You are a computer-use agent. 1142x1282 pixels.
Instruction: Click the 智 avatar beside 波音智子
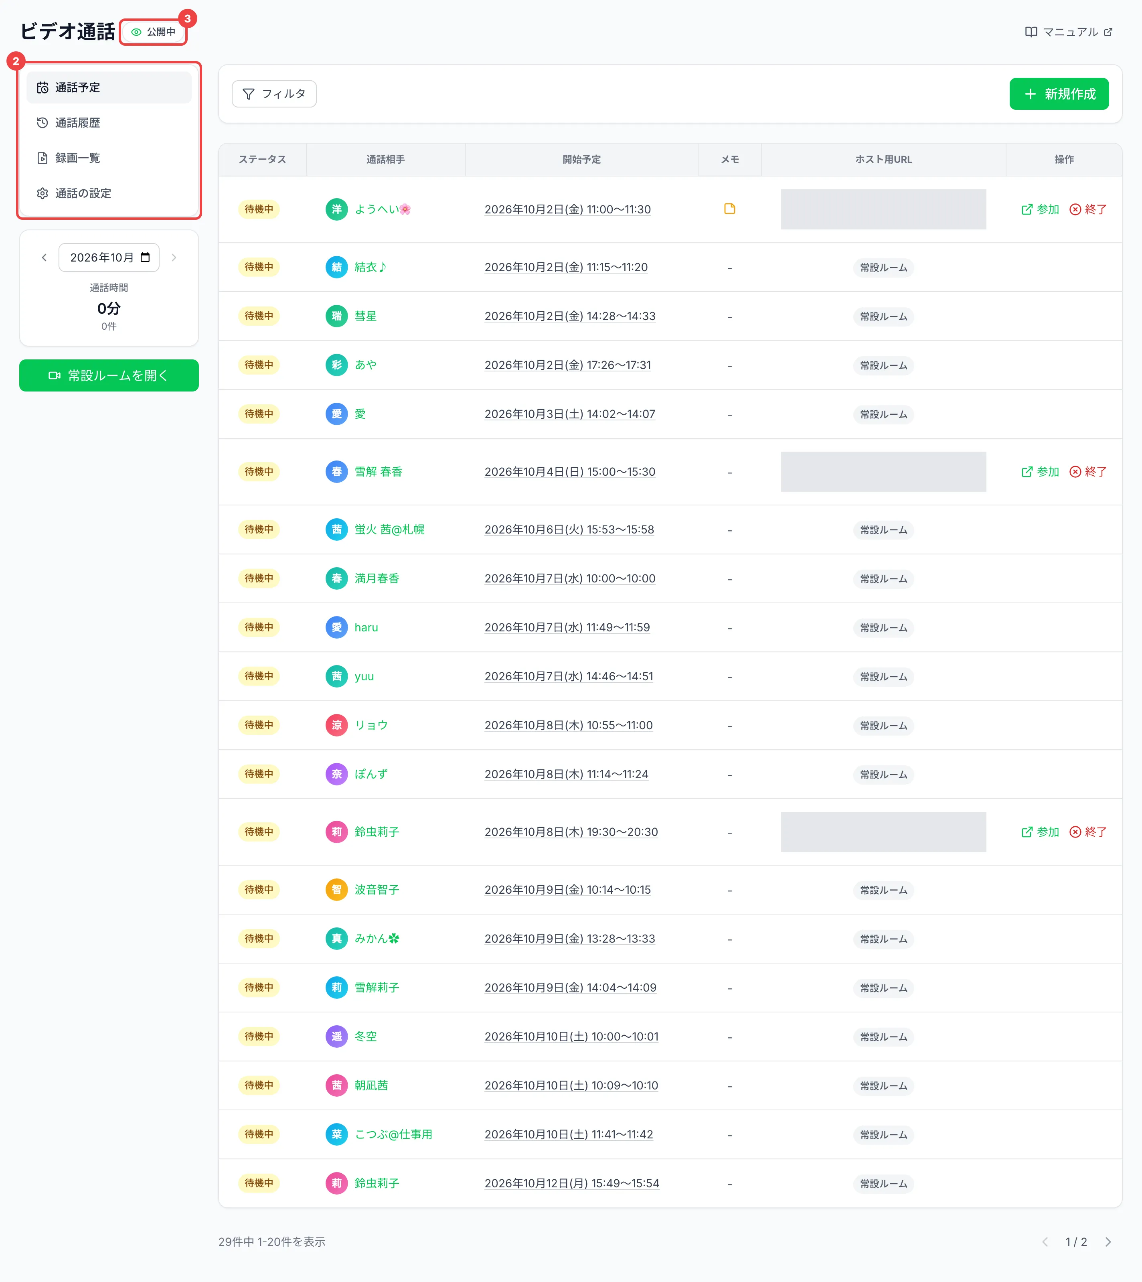[x=336, y=890]
